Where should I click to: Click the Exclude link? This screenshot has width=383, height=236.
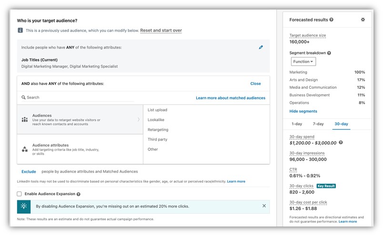29,171
